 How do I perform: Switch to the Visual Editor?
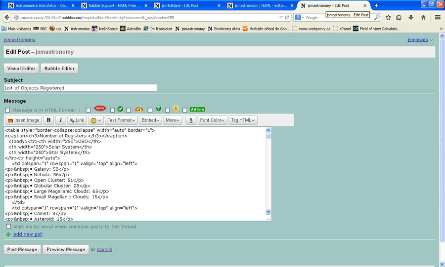tap(21, 69)
